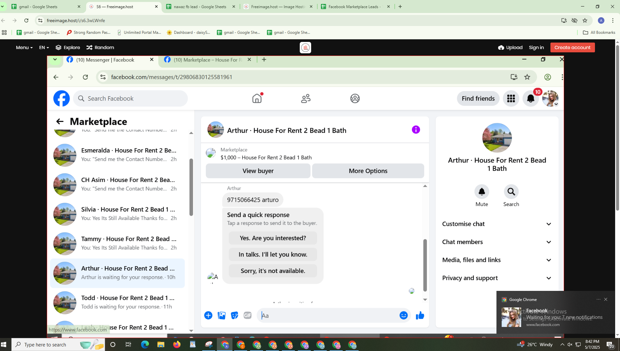Click the purple conversation info icon
Screen dimensions: 620x351
tap(416, 130)
